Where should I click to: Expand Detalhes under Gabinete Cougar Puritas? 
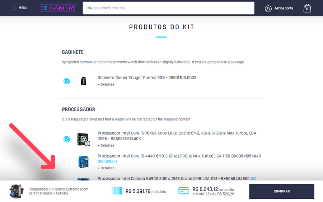[x=106, y=84]
